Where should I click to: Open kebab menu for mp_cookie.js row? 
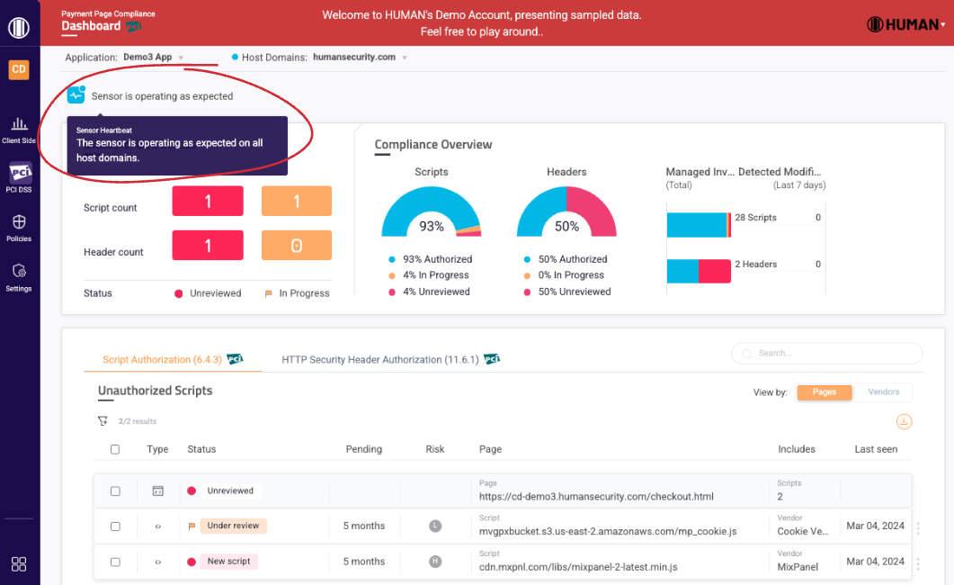click(917, 528)
